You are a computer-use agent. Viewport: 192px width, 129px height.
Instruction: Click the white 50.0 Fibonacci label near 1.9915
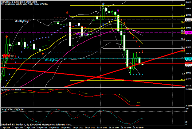(x=183, y=39)
